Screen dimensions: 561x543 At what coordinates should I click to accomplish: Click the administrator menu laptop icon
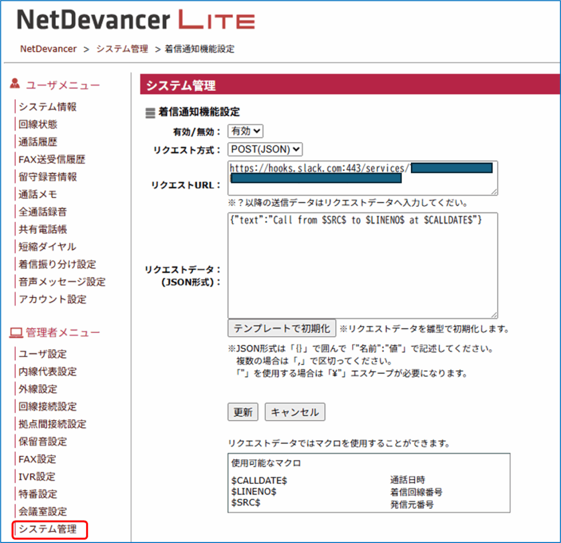point(16,332)
